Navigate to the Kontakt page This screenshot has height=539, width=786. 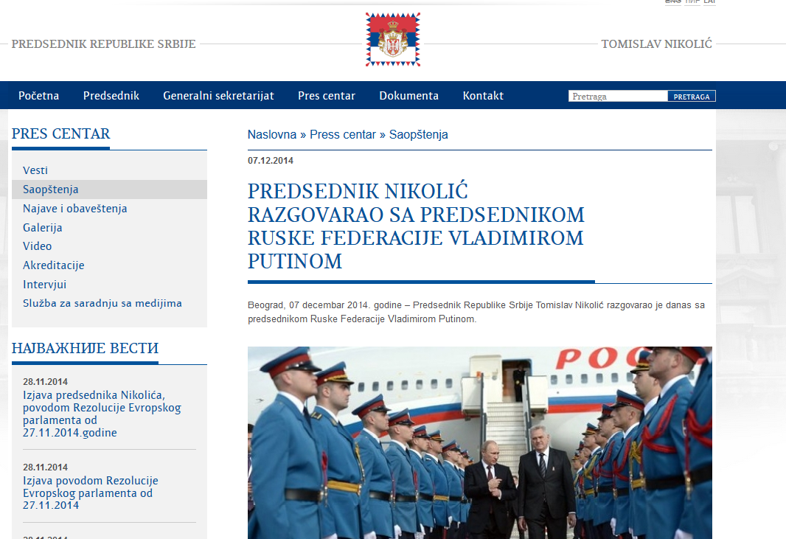point(483,96)
